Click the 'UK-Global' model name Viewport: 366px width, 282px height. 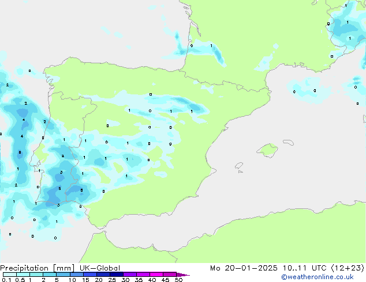pos(100,268)
